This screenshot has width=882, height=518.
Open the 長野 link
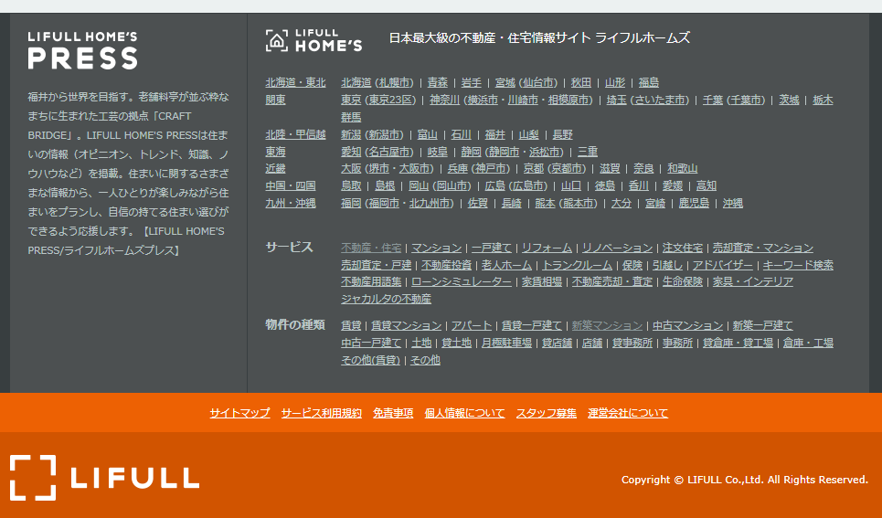(x=562, y=134)
